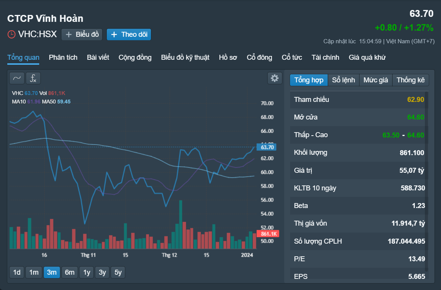Open the Mức giá panel tab
This screenshot has width=441, height=290.
pos(376,80)
